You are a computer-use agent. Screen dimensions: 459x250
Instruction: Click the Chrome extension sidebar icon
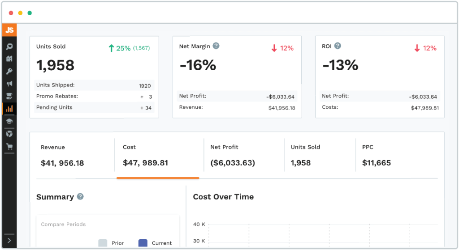click(9, 134)
